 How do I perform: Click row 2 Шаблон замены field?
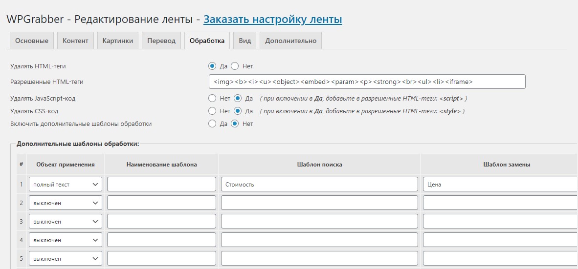[501, 203]
